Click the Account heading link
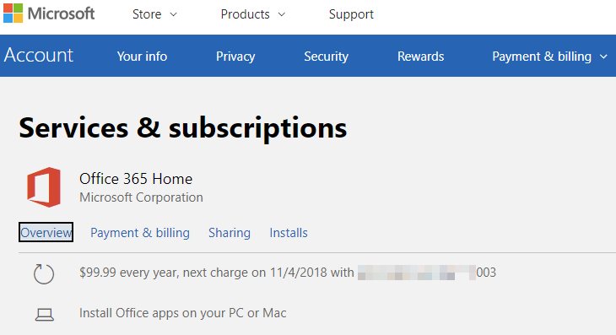Screen dimensions: 616x335 pyautogui.click(x=39, y=55)
